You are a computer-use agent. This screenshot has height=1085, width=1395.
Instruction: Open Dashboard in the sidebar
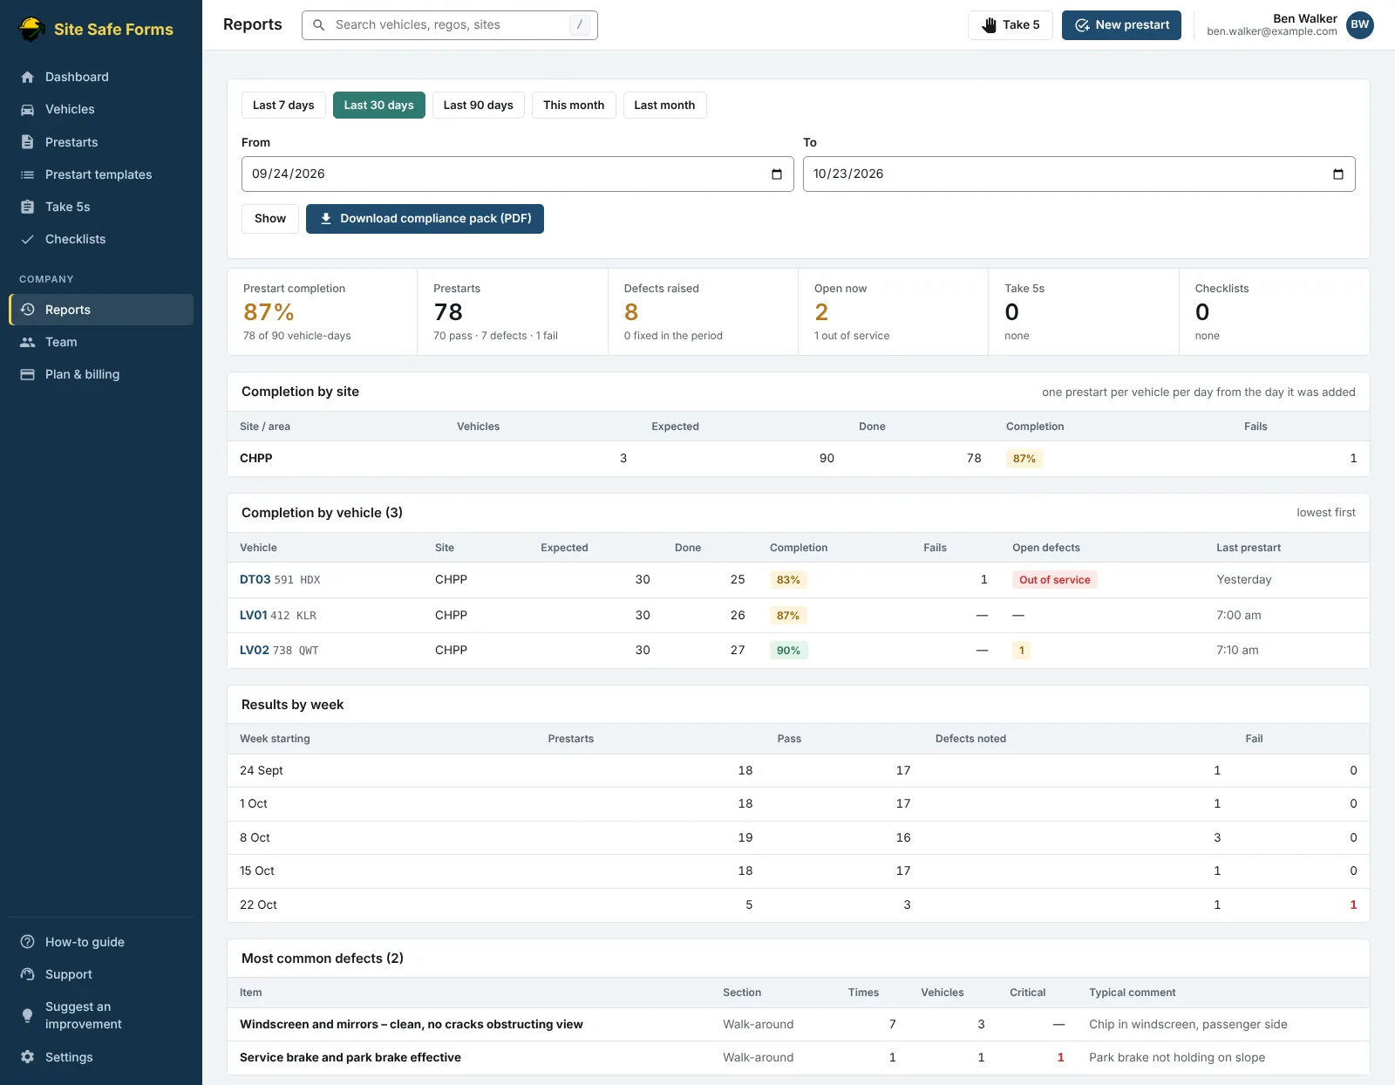pyautogui.click(x=101, y=77)
